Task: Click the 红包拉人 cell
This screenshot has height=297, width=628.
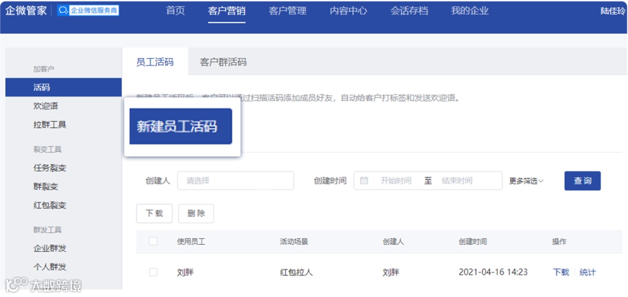Action: pyautogui.click(x=296, y=273)
